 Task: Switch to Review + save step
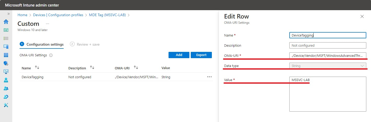pyautogui.click(x=85, y=44)
